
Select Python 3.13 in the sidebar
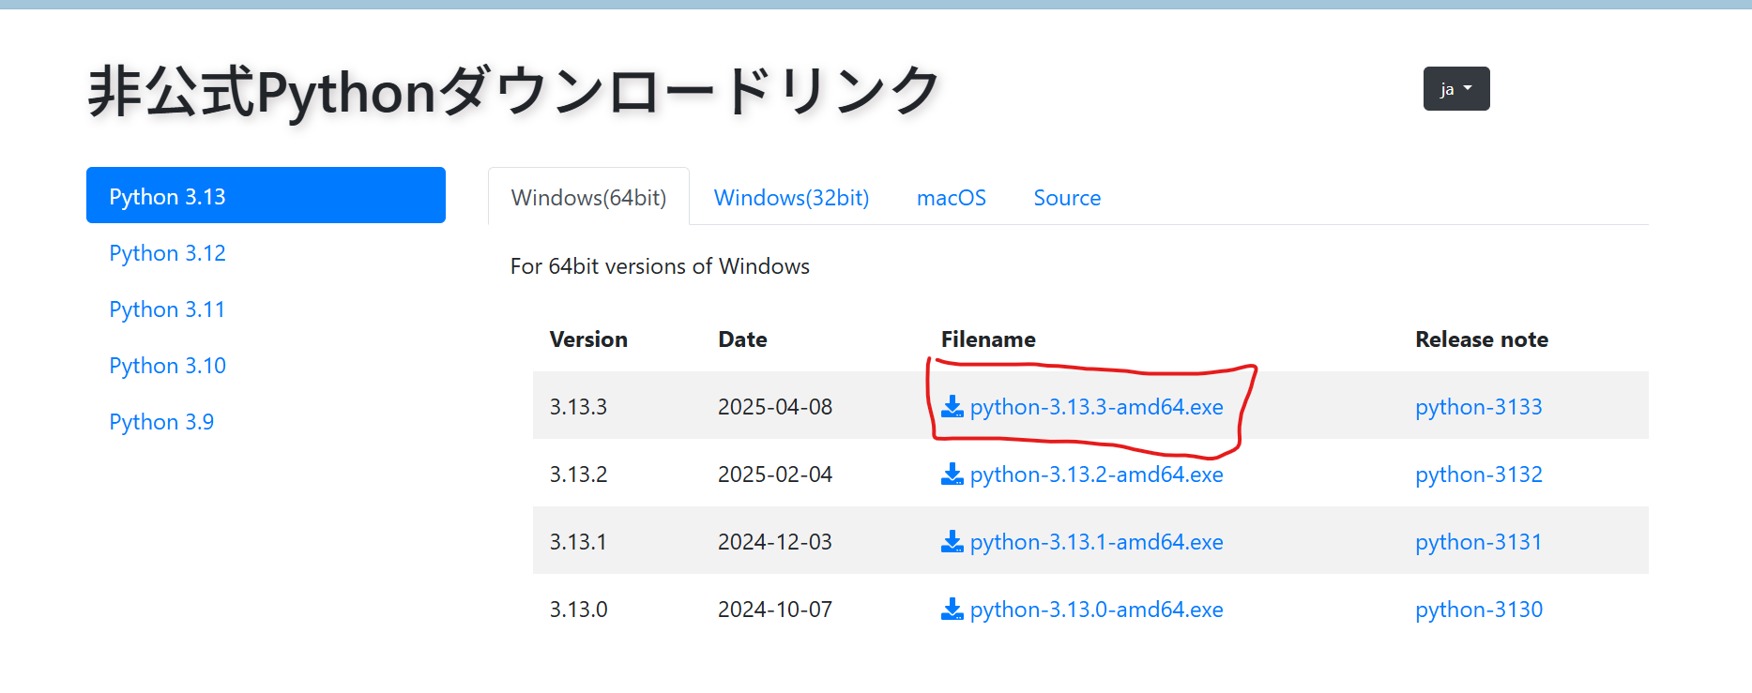[266, 196]
